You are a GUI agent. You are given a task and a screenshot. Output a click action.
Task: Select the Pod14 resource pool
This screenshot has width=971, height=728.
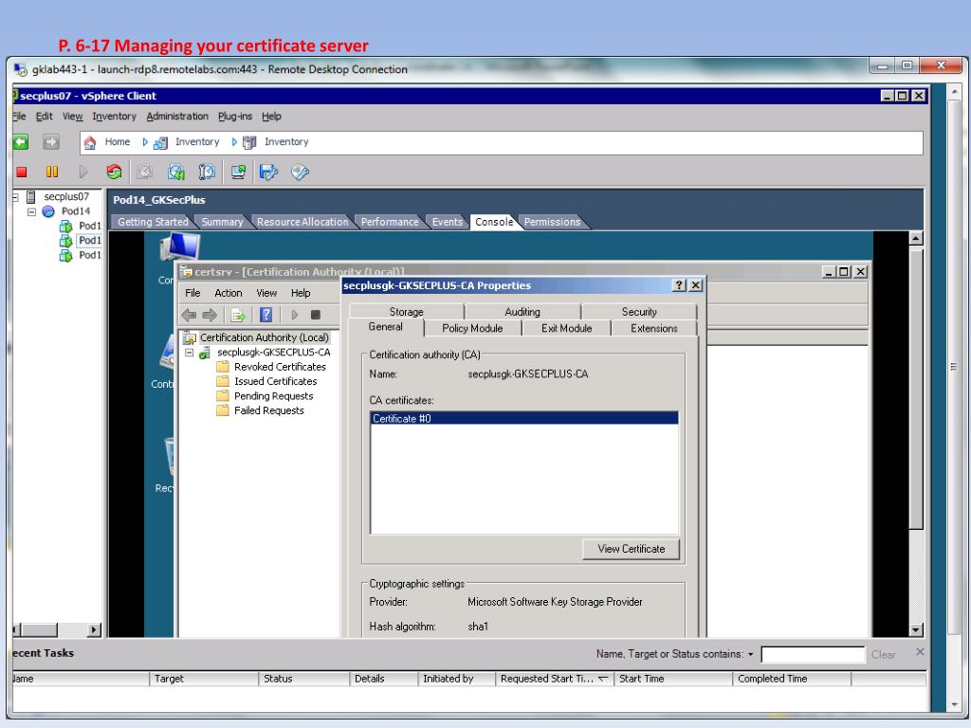click(76, 211)
